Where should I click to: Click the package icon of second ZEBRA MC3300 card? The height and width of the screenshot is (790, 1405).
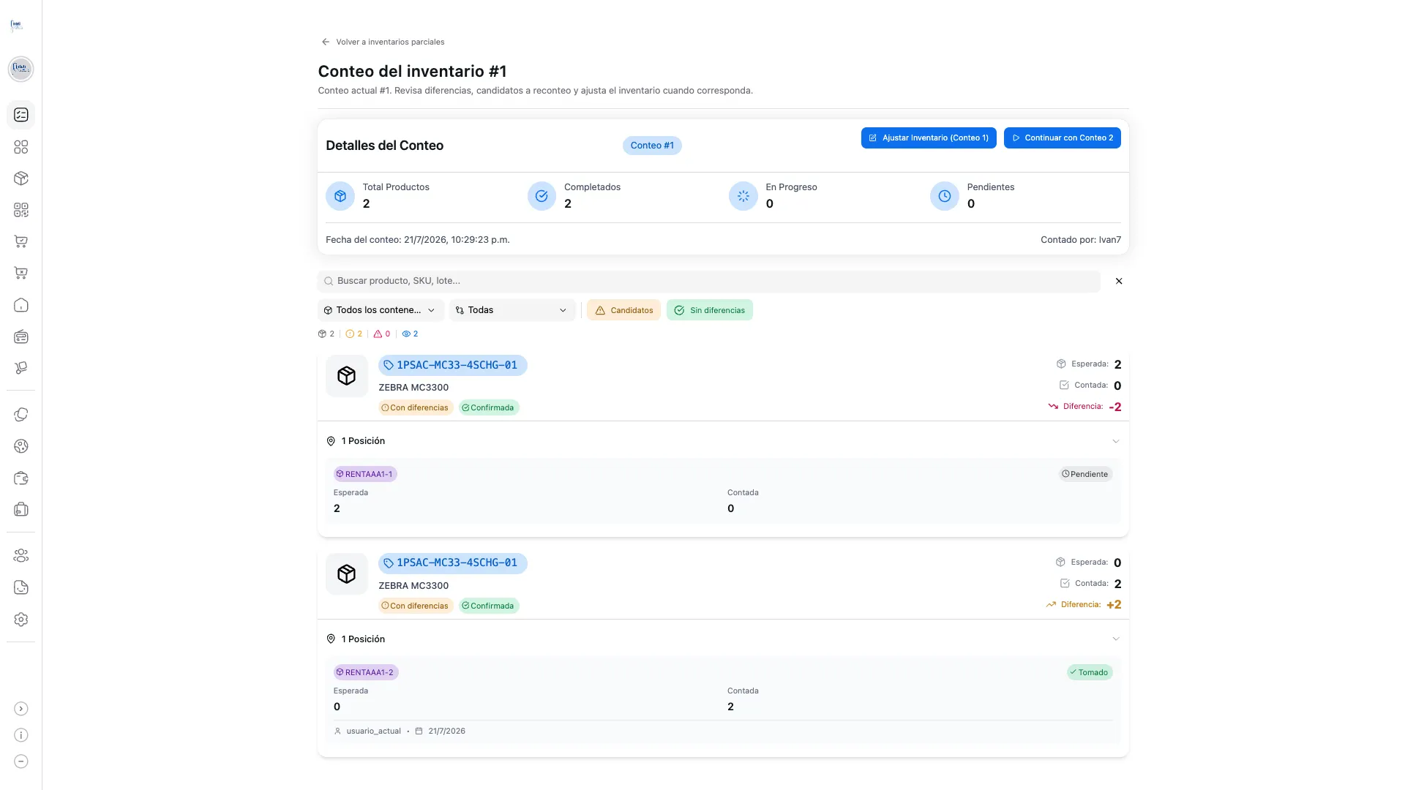coord(347,574)
